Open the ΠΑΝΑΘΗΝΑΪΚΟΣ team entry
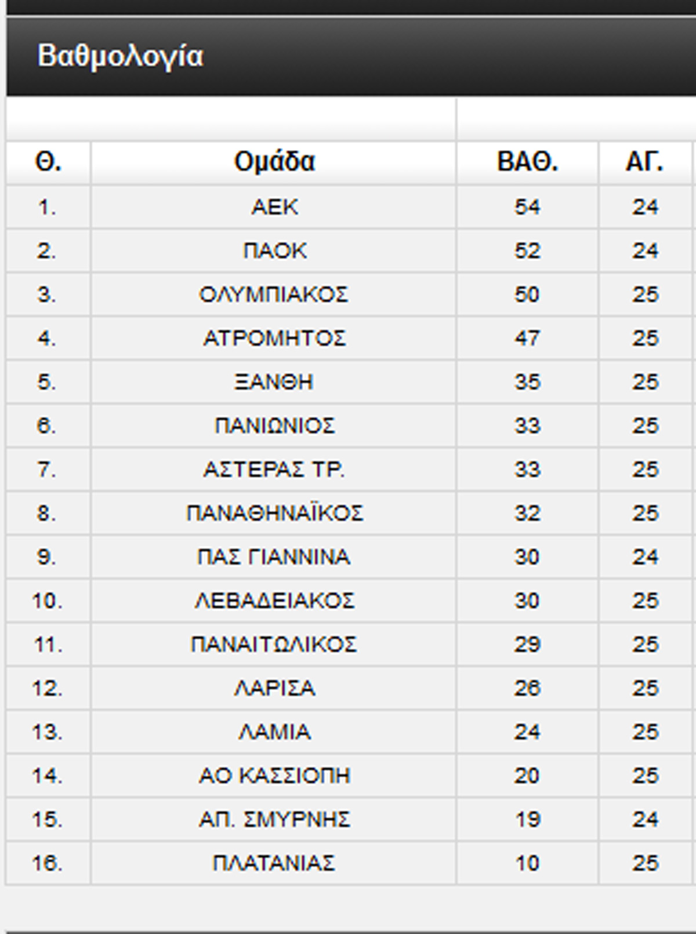The height and width of the screenshot is (934, 696). point(274,513)
